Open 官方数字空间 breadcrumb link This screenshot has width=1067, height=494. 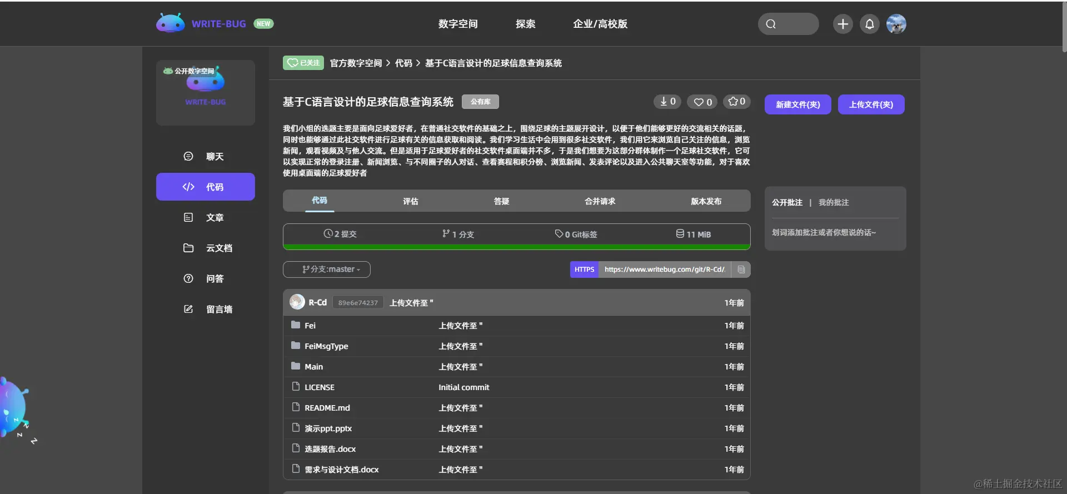356,63
